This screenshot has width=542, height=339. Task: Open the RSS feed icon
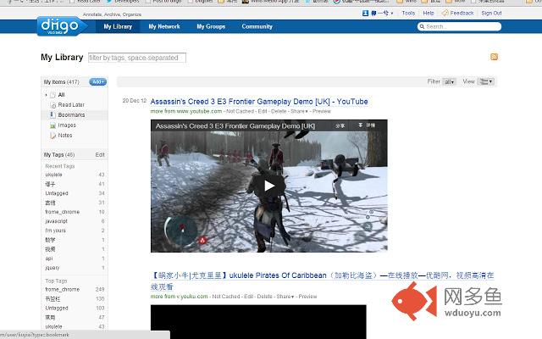(494, 57)
